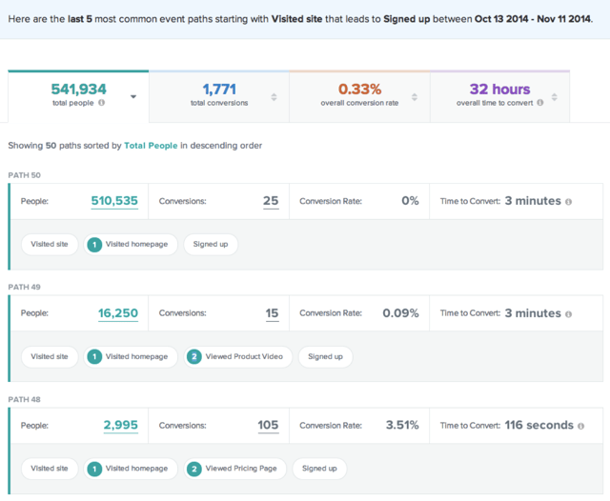Screen dimensions: 610x501
Task: Open info icon beside overall time to convert
Action: pos(540,103)
